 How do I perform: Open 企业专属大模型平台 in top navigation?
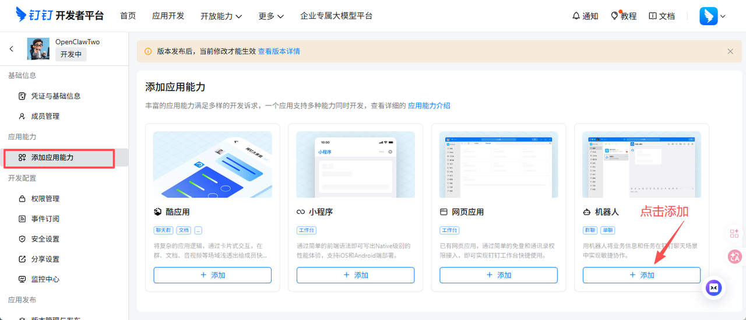336,16
